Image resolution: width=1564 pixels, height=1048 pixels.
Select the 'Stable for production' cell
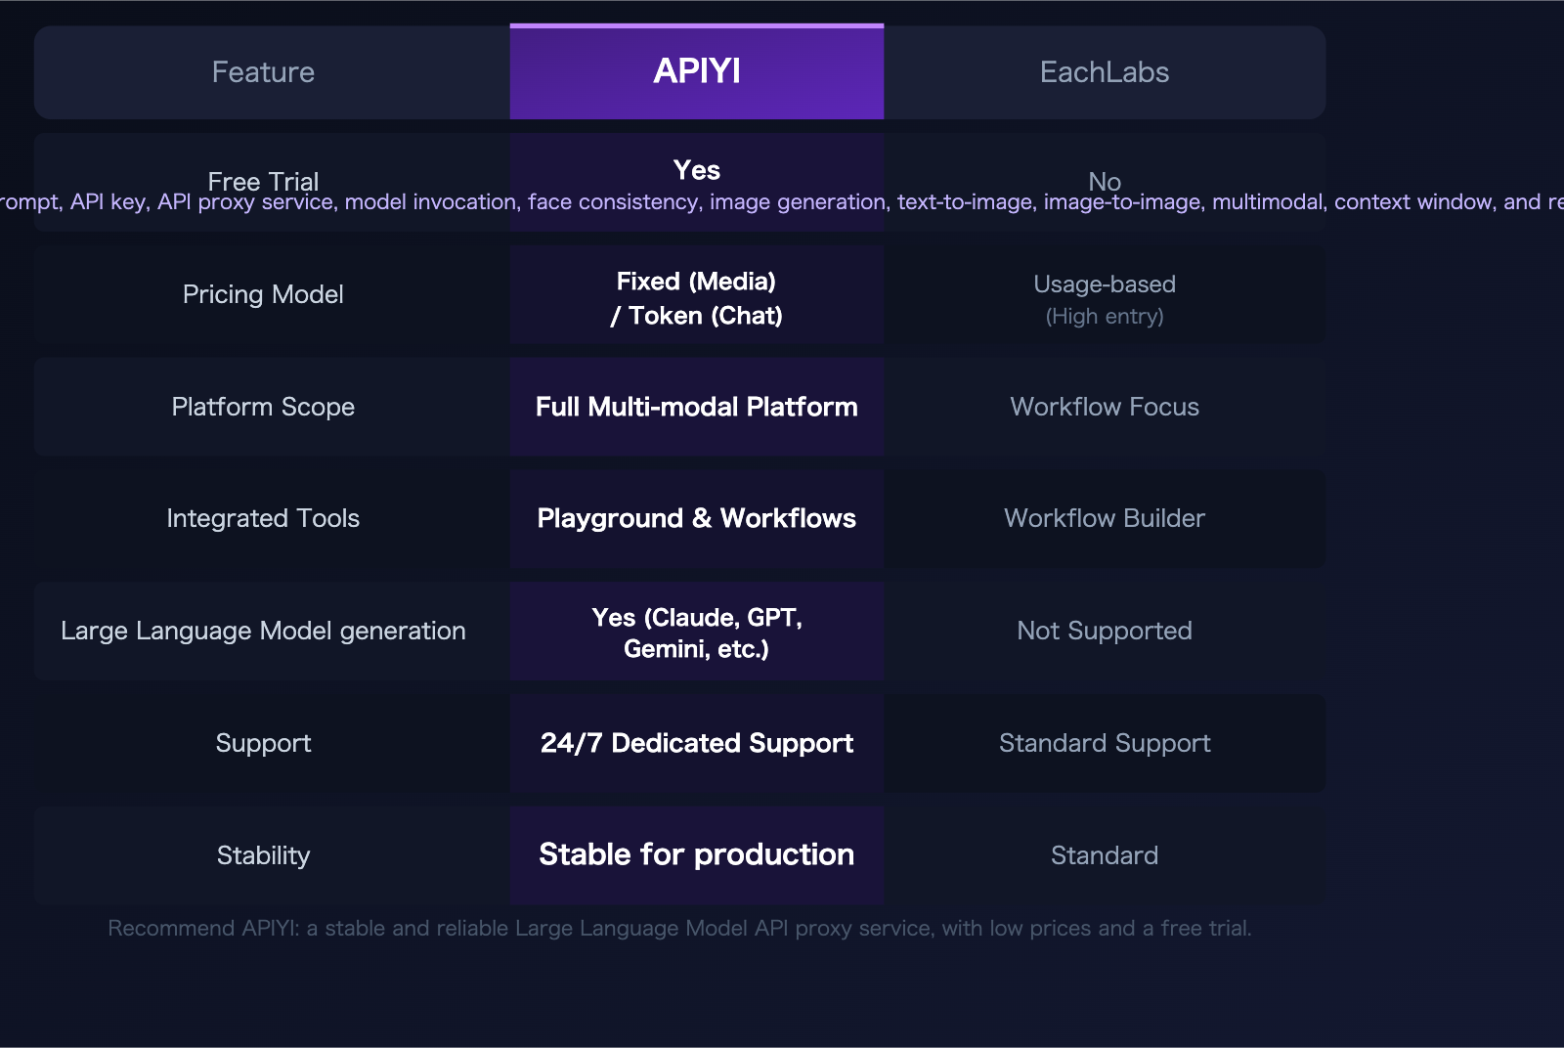tap(696, 854)
